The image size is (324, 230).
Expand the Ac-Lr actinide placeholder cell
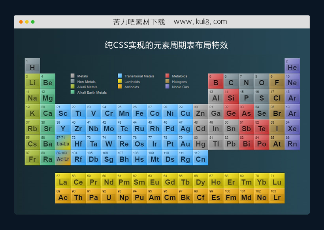(63, 158)
